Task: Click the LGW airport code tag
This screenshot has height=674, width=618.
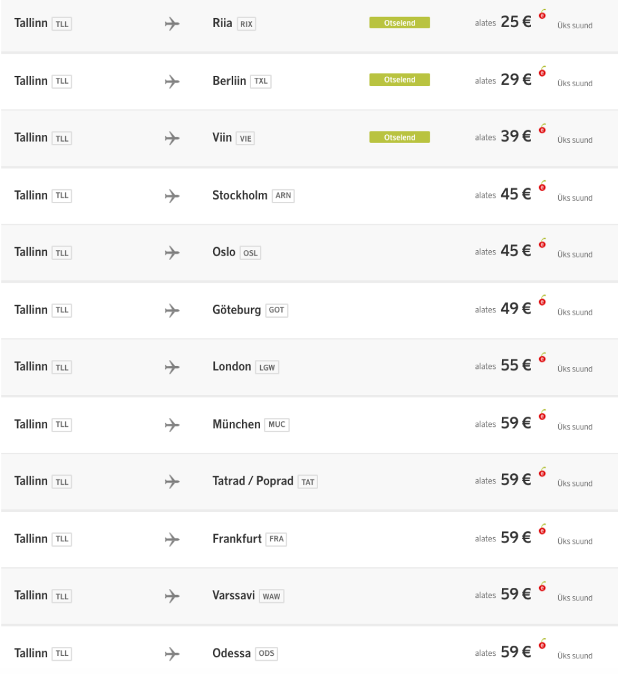Action: tap(267, 367)
